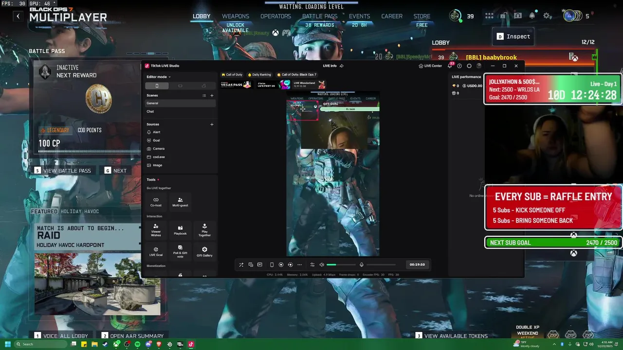Open the three-dot more options menu
The image size is (623, 350).
[299, 265]
